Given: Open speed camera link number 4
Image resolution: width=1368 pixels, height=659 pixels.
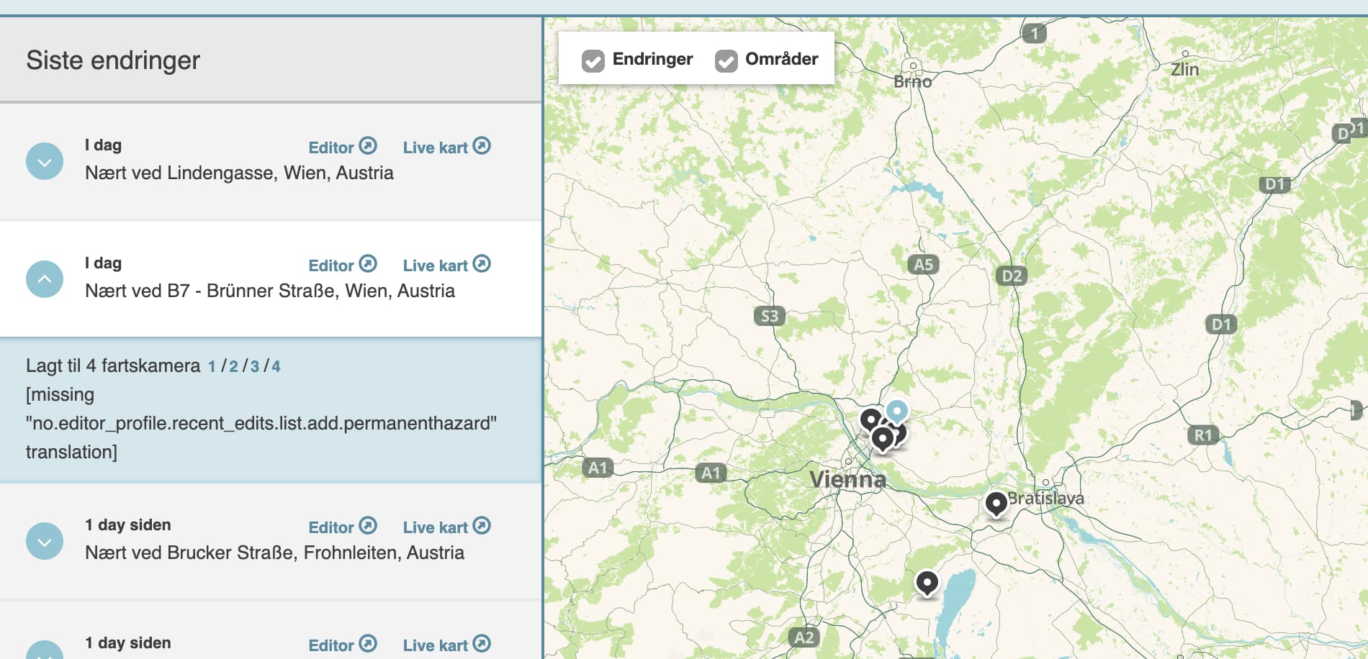Looking at the screenshot, I should [x=276, y=366].
